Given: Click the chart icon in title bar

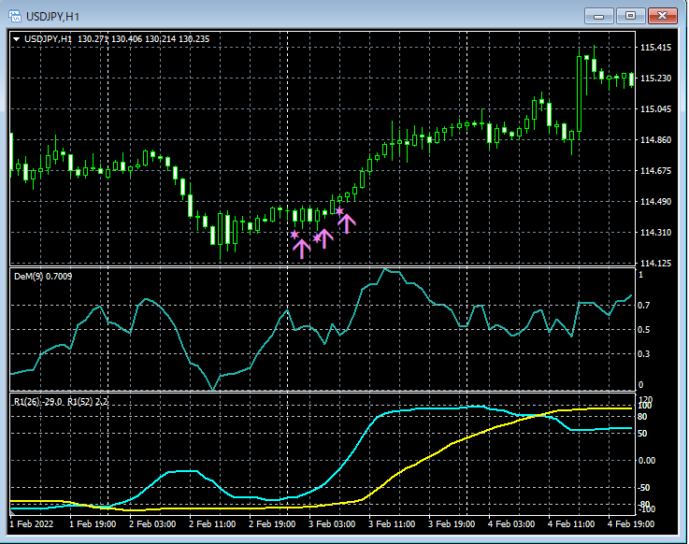Looking at the screenshot, I should click(x=14, y=15).
